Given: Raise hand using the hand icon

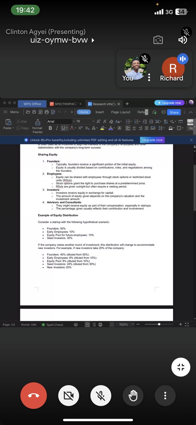Looking at the screenshot, I should coord(133,395).
